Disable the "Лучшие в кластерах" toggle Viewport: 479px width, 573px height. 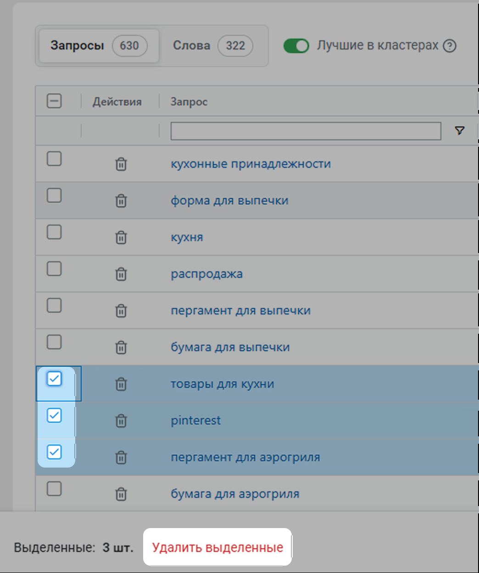click(296, 46)
